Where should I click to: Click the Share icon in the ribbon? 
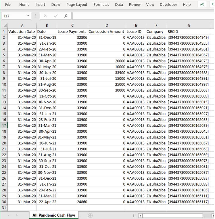click(x=202, y=5)
